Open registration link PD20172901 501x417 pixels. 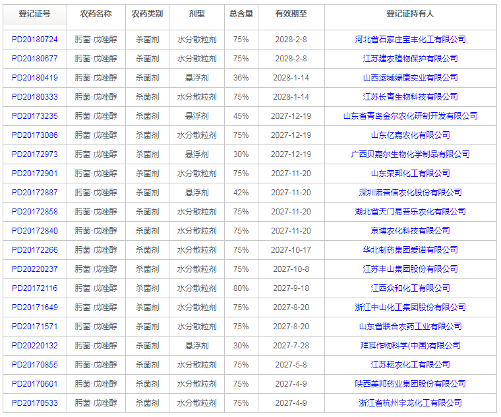(x=34, y=174)
